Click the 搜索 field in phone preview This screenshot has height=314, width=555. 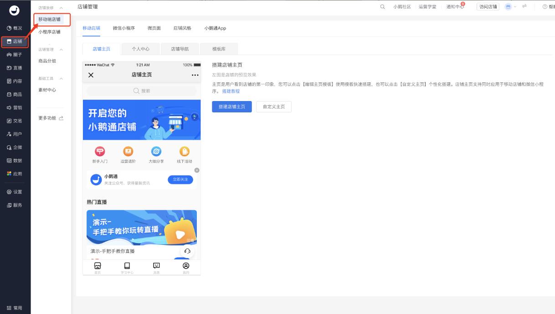pyautogui.click(x=142, y=91)
